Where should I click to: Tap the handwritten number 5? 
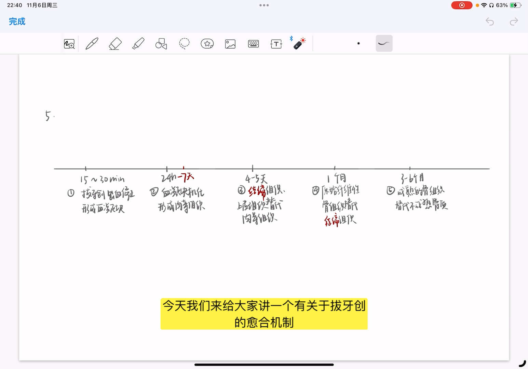click(48, 116)
